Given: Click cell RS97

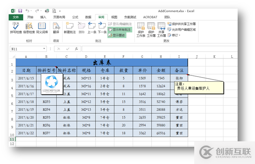Looking at the screenshot, I should pos(46,133).
